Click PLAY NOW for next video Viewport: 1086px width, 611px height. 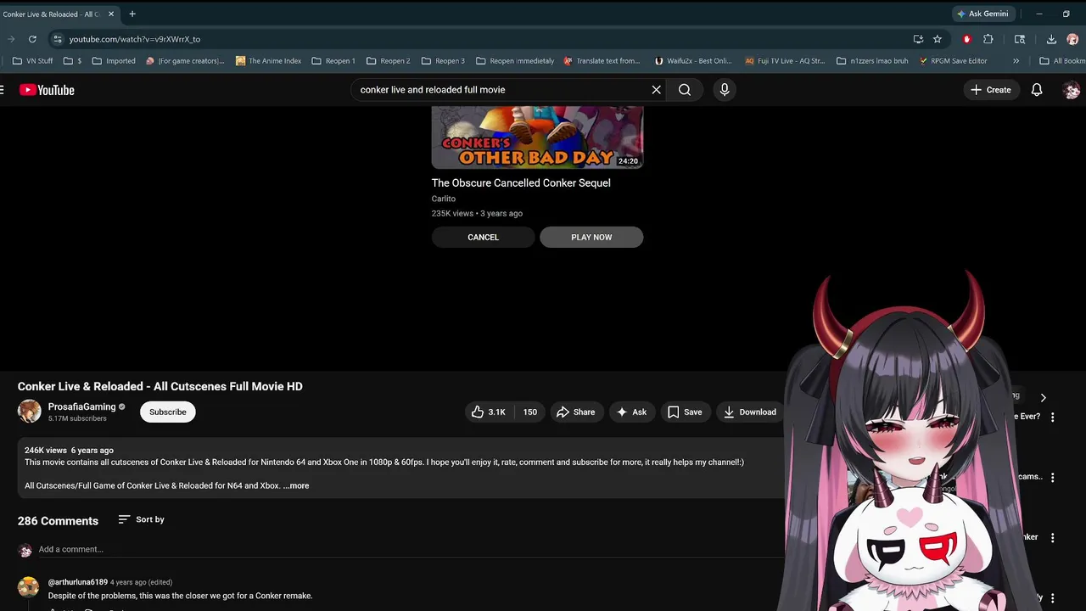coord(591,237)
